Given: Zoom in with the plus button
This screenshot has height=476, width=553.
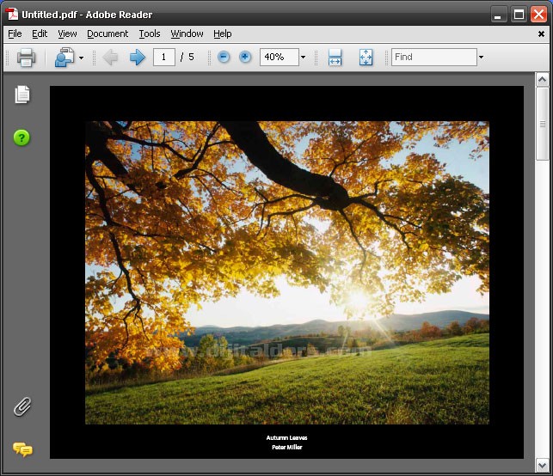Looking at the screenshot, I should (245, 57).
